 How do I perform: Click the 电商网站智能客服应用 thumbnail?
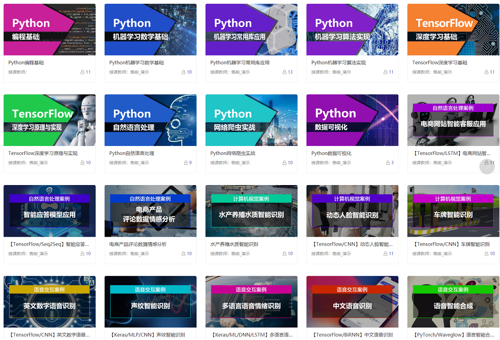coord(453,120)
